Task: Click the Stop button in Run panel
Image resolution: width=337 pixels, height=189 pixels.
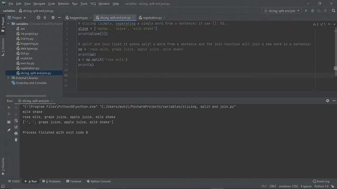Action: pos(9,114)
